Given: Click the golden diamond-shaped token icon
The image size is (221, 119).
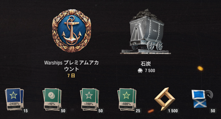Looking at the screenshot, I should (x=165, y=99).
